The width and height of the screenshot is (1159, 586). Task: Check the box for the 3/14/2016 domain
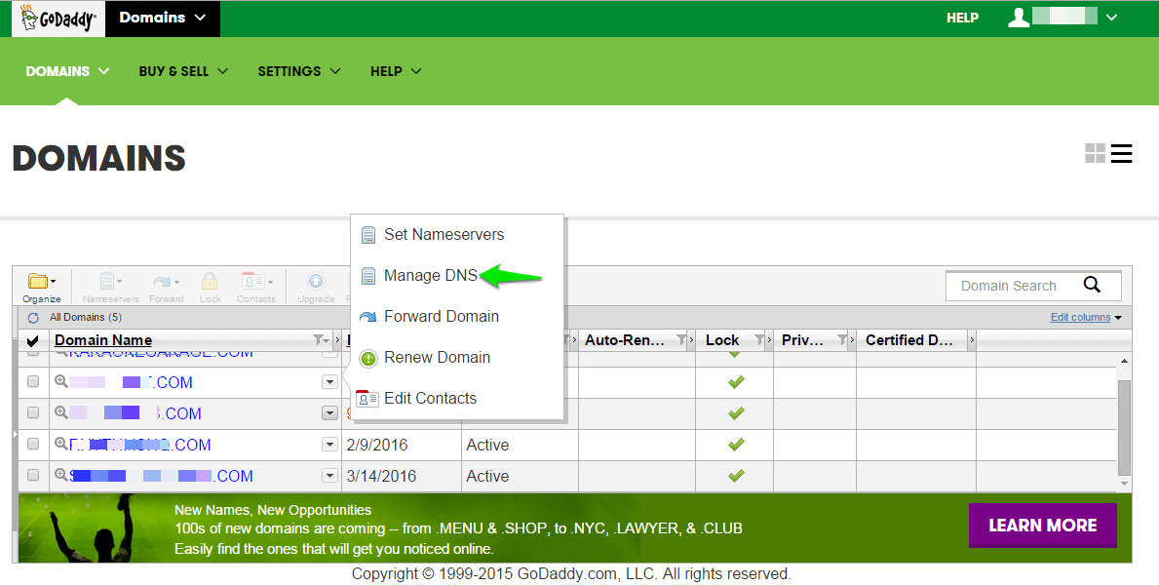[33, 475]
